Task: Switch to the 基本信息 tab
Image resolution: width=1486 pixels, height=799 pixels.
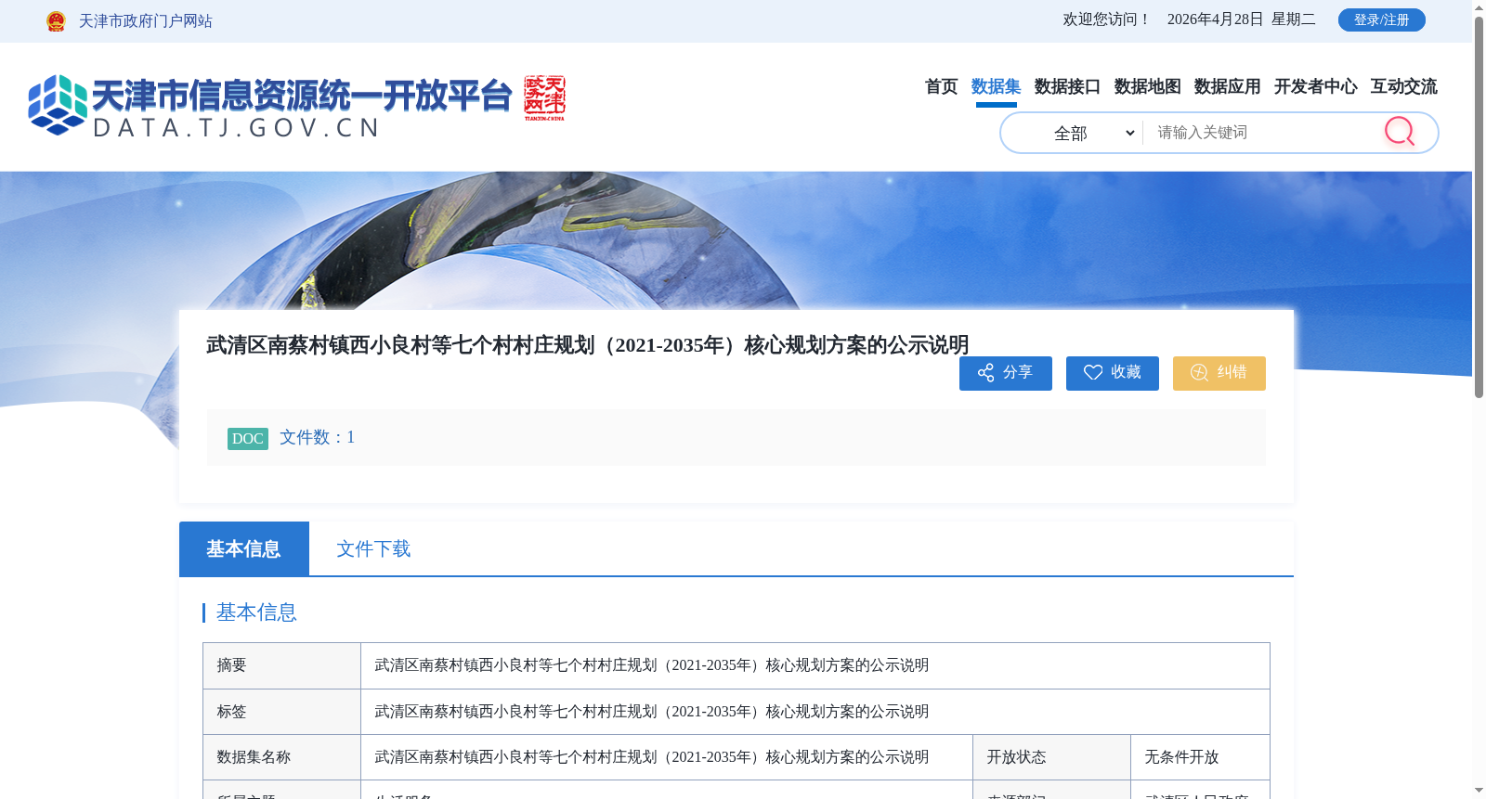Action: [243, 548]
